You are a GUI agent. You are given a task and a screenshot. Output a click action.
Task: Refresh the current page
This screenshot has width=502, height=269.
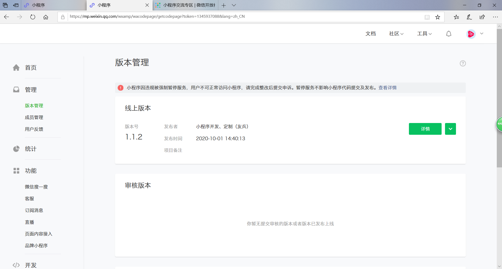click(33, 17)
